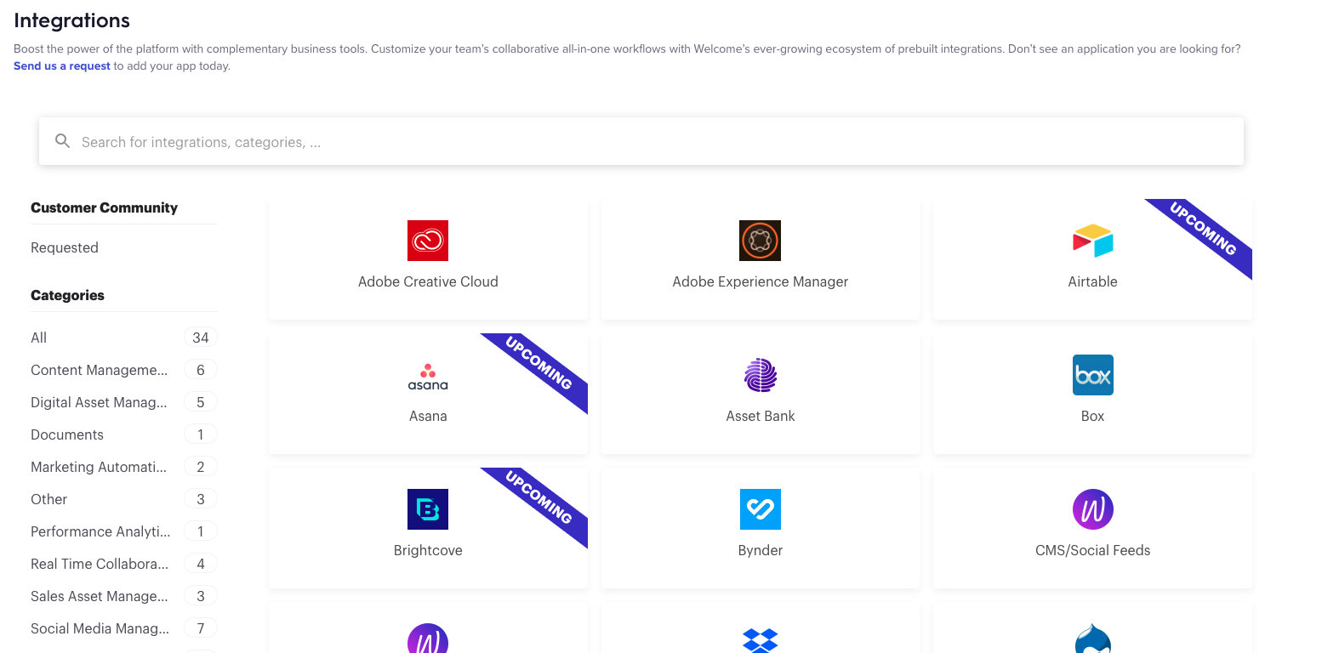This screenshot has width=1322, height=653.
Task: Click the Box logo icon
Action: click(x=1093, y=375)
